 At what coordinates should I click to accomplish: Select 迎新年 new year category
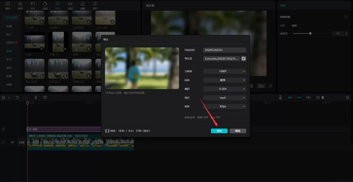pyautogui.click(x=12, y=43)
